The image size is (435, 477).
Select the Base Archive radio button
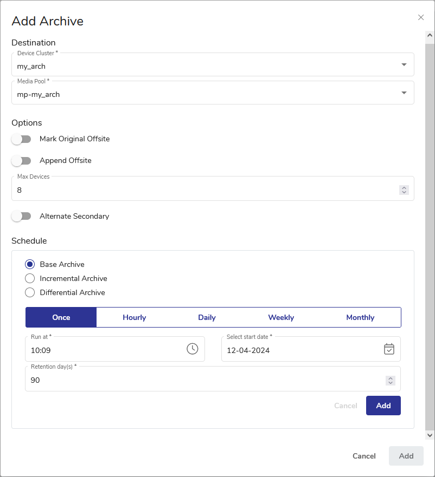(x=30, y=264)
